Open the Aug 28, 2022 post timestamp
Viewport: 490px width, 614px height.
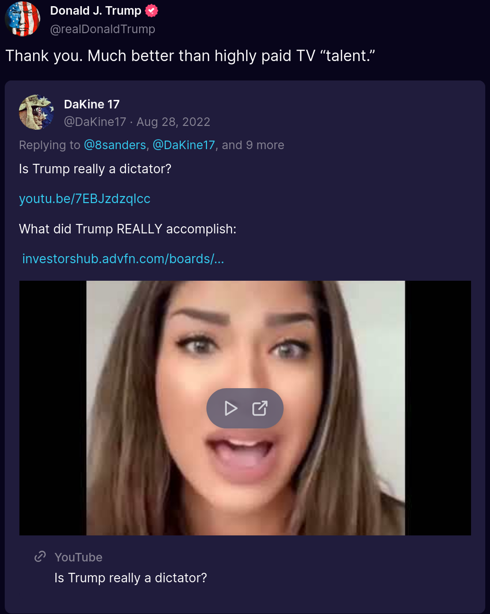tap(173, 122)
